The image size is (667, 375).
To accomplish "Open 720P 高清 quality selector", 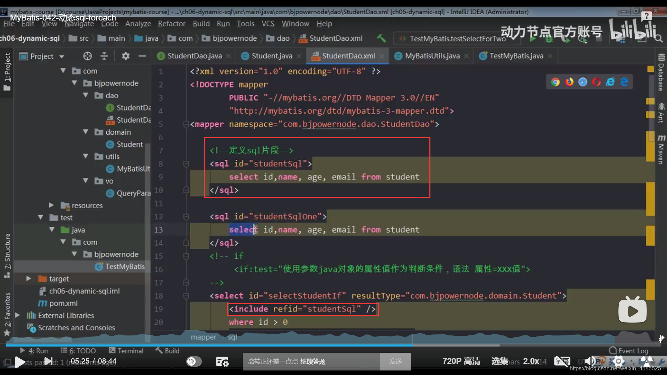I will tap(461, 361).
